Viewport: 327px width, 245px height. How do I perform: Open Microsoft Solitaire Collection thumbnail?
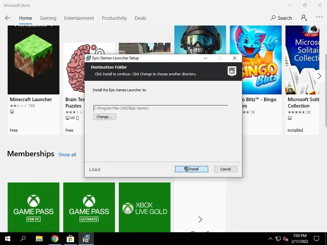click(302, 60)
